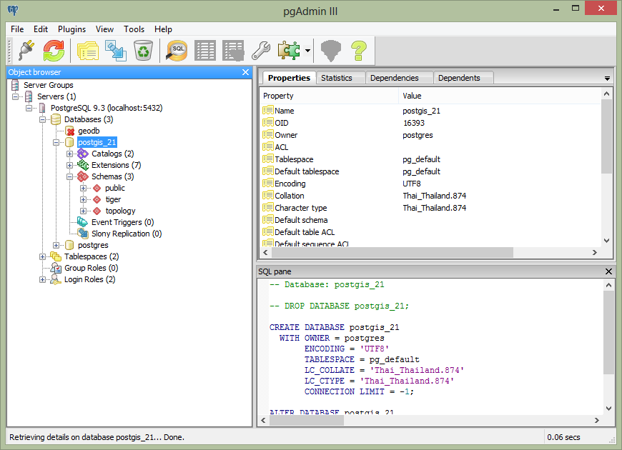Select the geodb database
This screenshot has width=622, height=450.
89,131
